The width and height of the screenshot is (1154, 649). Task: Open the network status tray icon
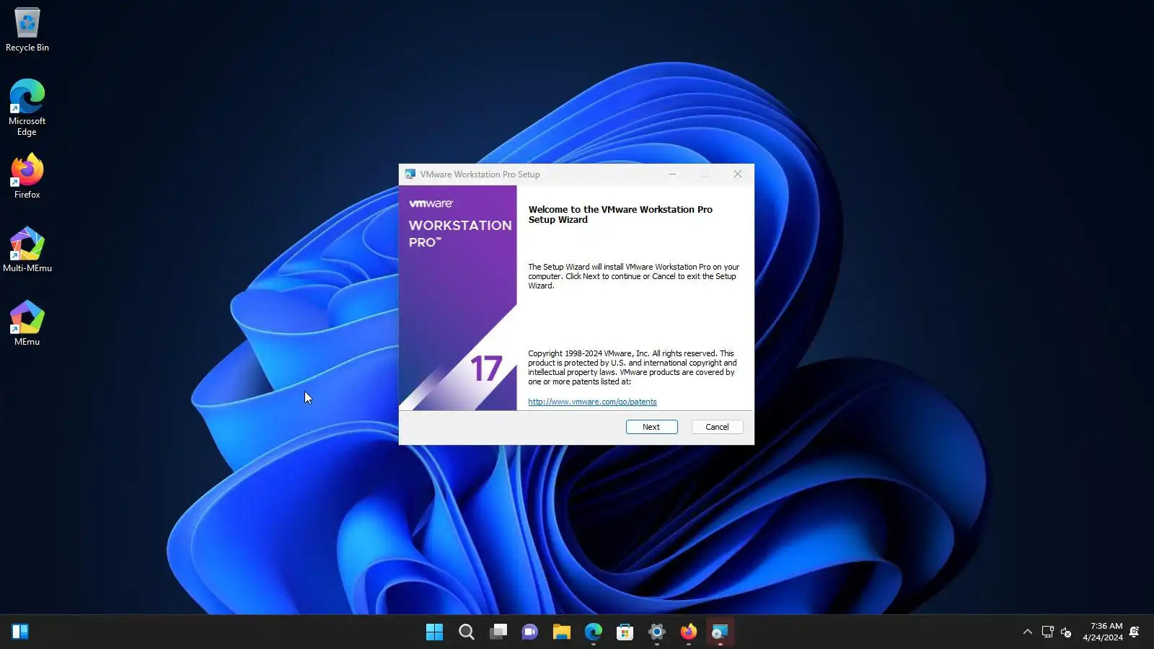(x=1048, y=632)
